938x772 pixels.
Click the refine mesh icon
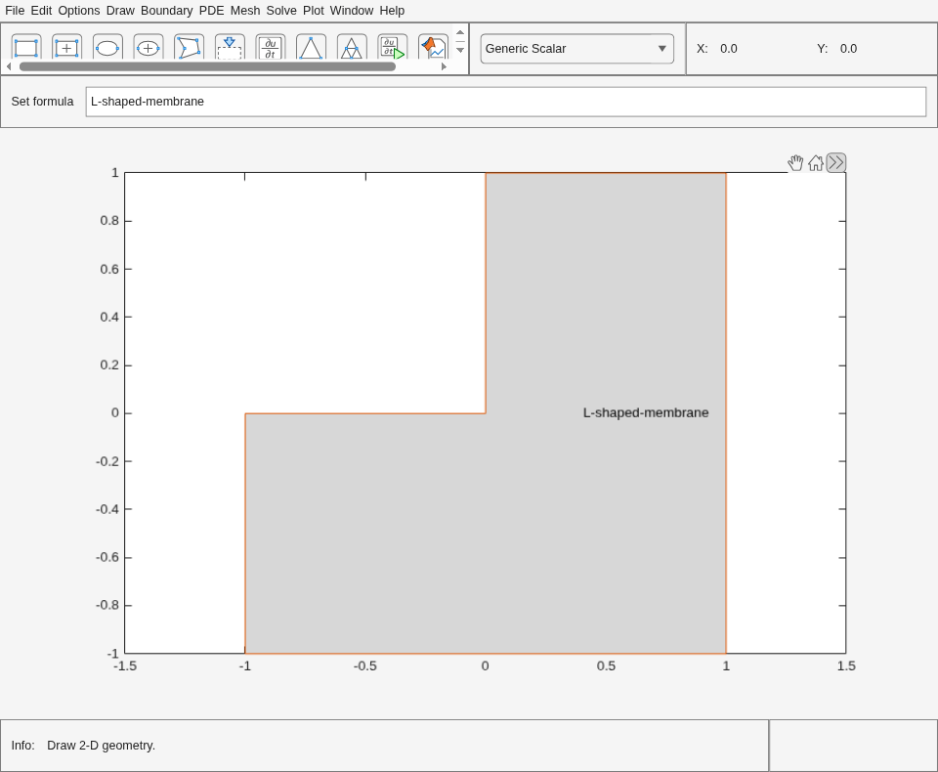(x=352, y=47)
